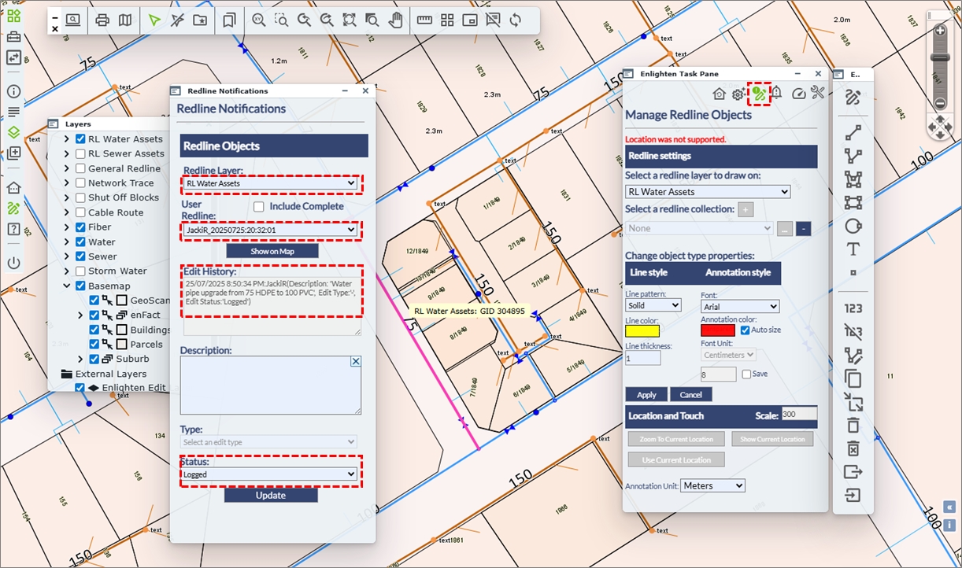Click the home icon in the Task Pane
The height and width of the screenshot is (568, 962).
719,94
